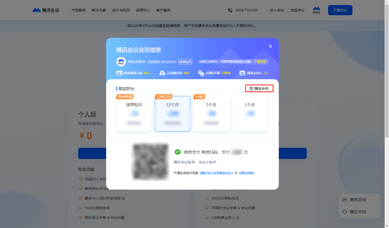The width and height of the screenshot is (389, 228).
Task: Click the info icon after 最多30人同时开启视频
Action: 123,198
